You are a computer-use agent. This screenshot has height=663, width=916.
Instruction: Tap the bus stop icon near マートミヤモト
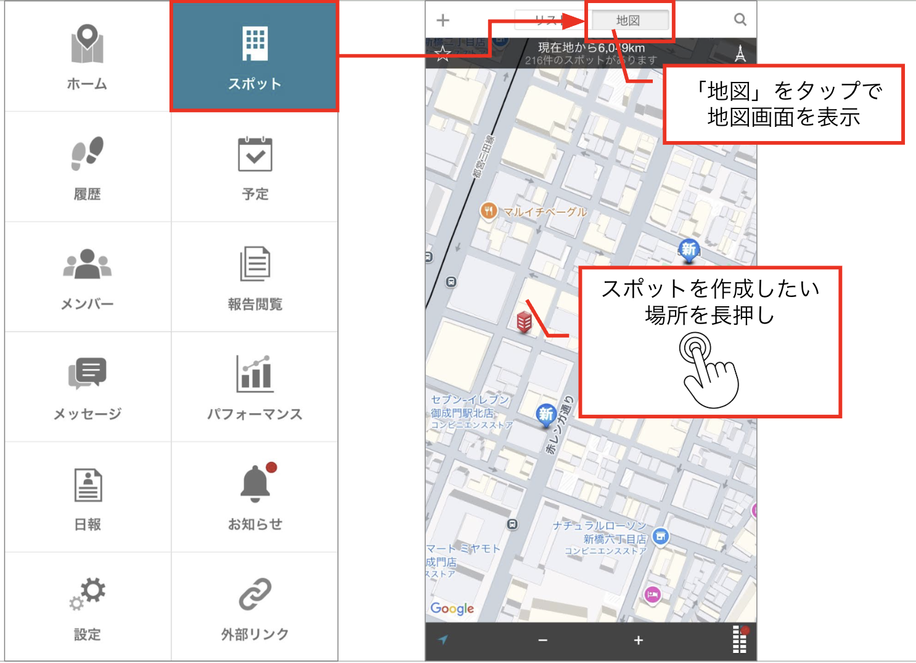(512, 524)
